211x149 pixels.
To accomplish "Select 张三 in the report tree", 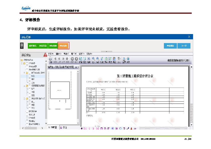I will click(x=33, y=76).
